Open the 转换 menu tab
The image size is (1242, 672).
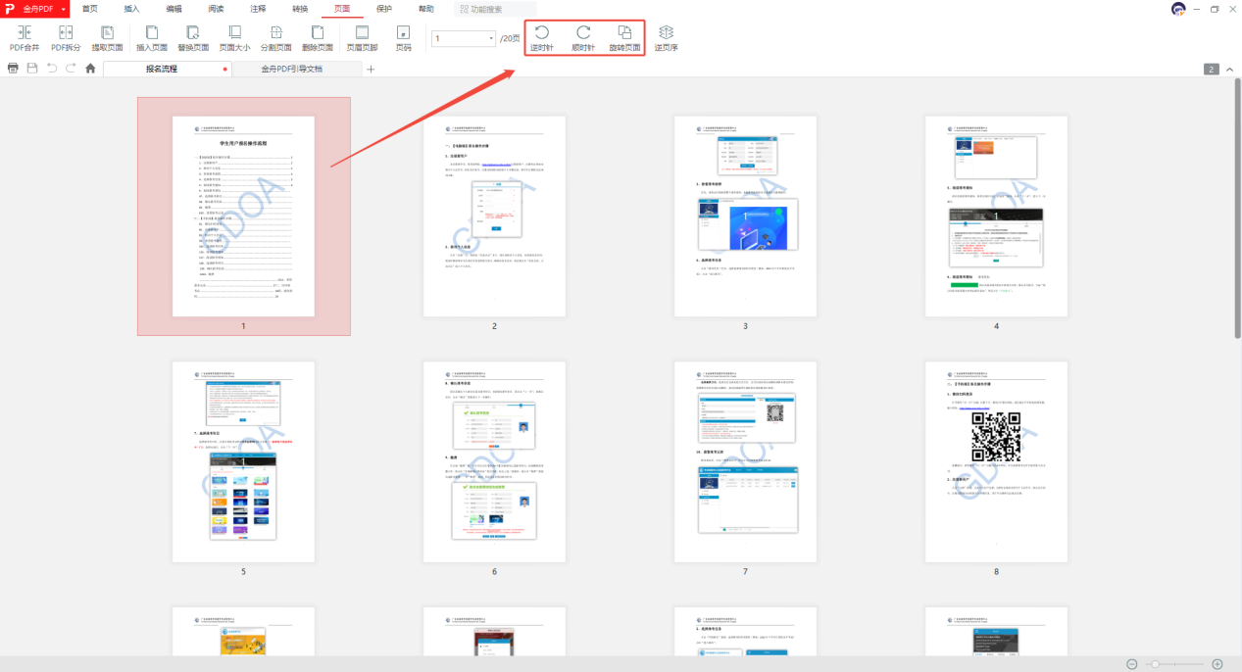pos(300,8)
